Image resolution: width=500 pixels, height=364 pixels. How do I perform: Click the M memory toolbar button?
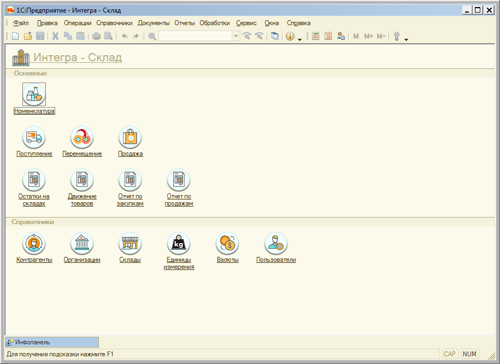point(356,37)
